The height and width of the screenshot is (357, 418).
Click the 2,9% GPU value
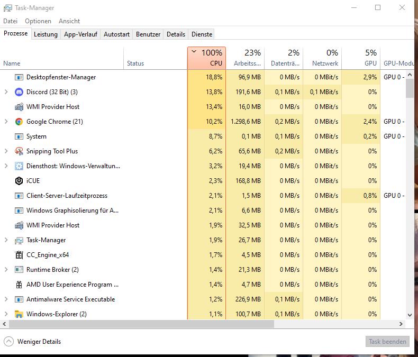(x=370, y=77)
